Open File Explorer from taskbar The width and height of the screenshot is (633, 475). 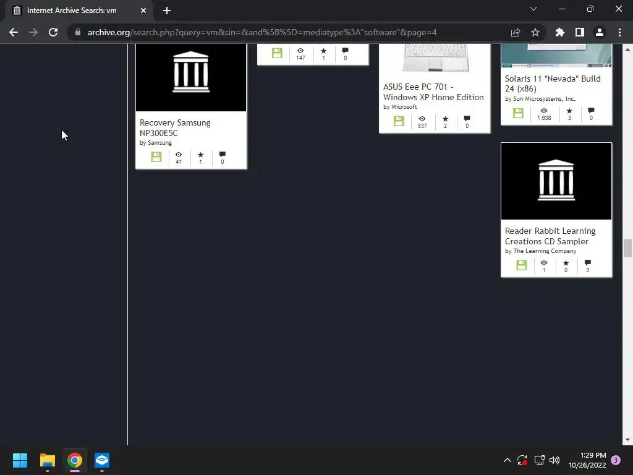click(x=47, y=460)
